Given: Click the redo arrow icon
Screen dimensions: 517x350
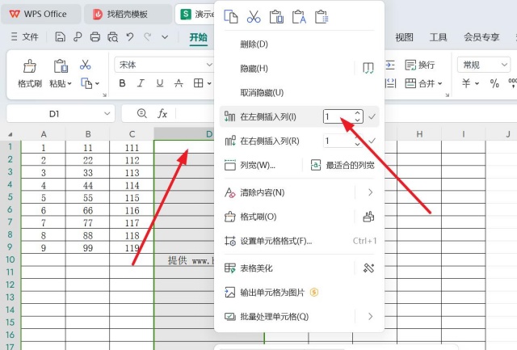Looking at the screenshot, I should point(147,36).
